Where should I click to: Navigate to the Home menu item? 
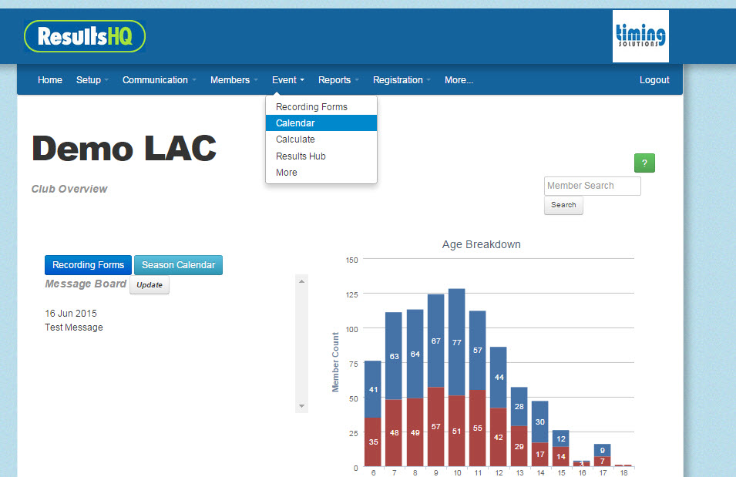tap(49, 79)
